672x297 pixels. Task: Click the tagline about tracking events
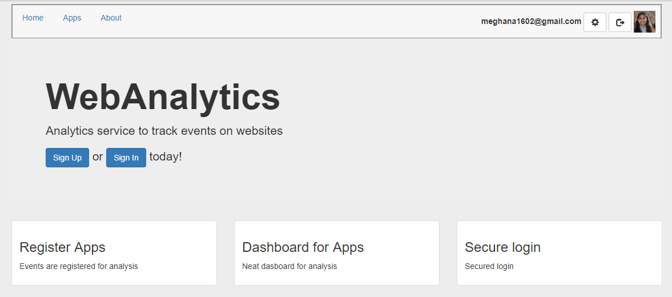point(164,131)
